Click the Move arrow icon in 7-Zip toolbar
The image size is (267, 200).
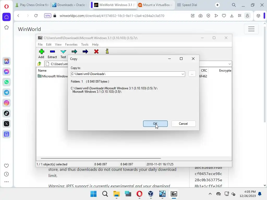[85, 52]
